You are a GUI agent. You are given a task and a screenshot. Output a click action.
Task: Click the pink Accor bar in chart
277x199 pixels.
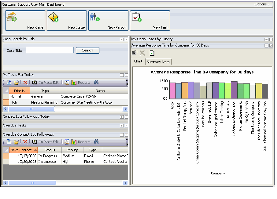pos(172,91)
